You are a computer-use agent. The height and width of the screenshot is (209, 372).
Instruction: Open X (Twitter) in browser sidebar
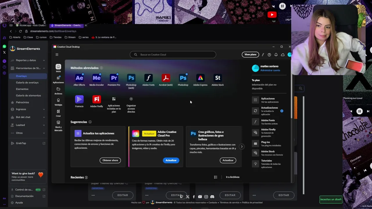[4, 53]
